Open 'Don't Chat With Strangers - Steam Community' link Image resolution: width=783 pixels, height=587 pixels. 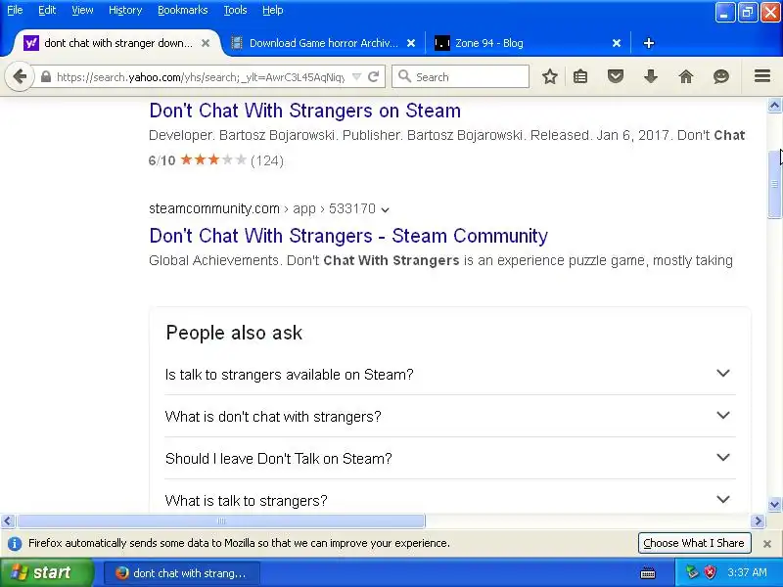pyautogui.click(x=348, y=236)
